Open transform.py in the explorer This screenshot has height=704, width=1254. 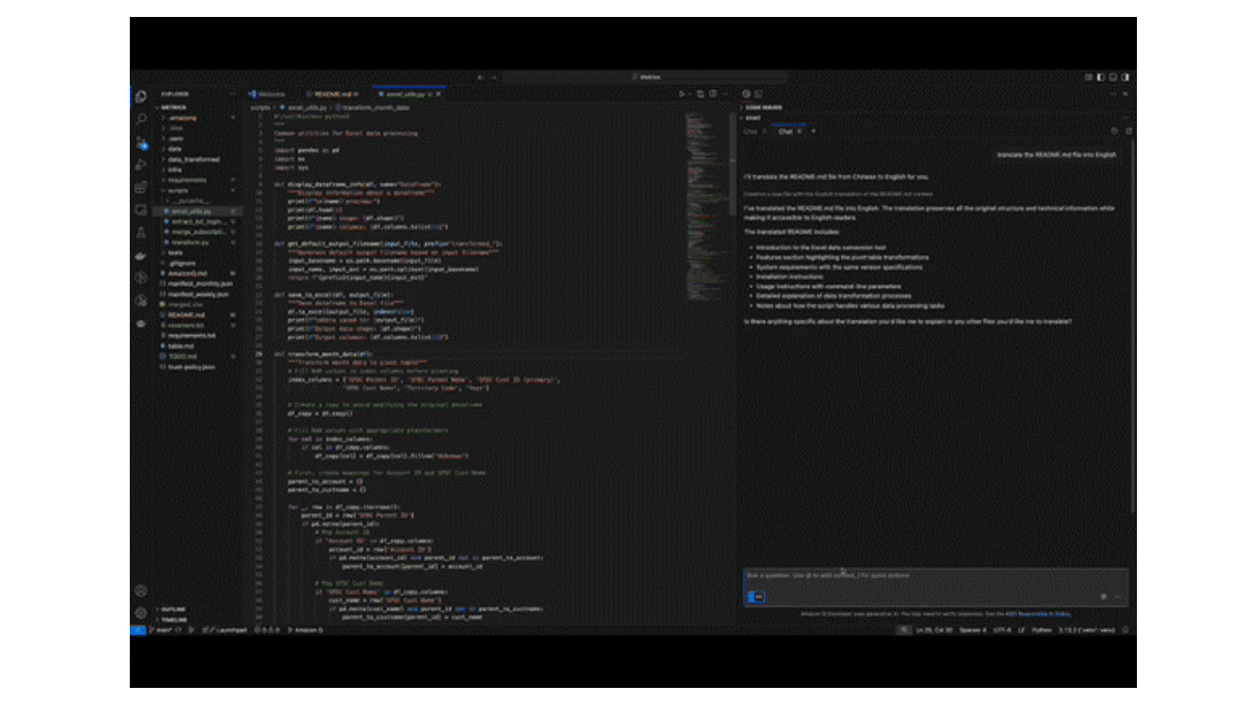(190, 243)
